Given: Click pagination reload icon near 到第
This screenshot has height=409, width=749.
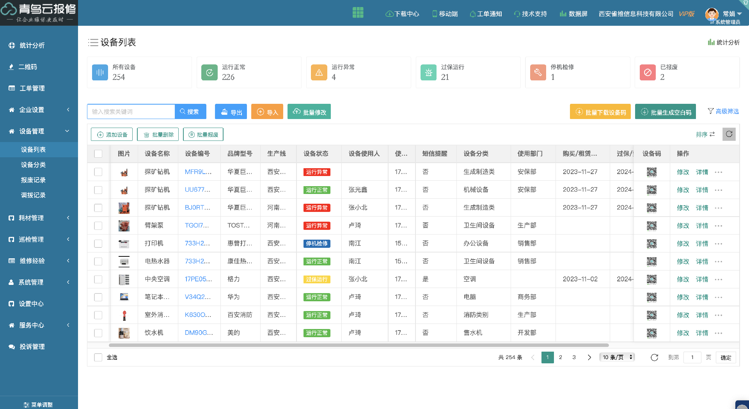Looking at the screenshot, I should 654,357.
